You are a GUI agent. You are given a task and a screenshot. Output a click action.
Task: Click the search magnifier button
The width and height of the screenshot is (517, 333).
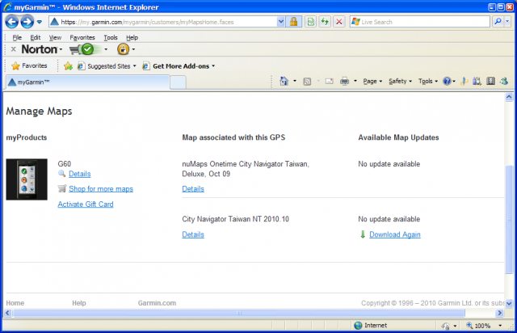coord(498,22)
